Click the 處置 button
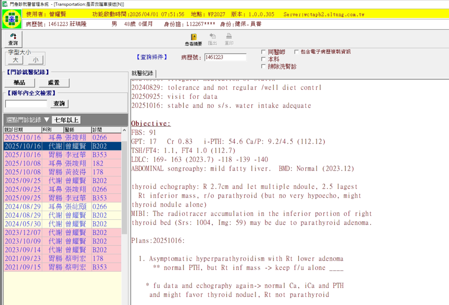449x305 pixels. 54,83
